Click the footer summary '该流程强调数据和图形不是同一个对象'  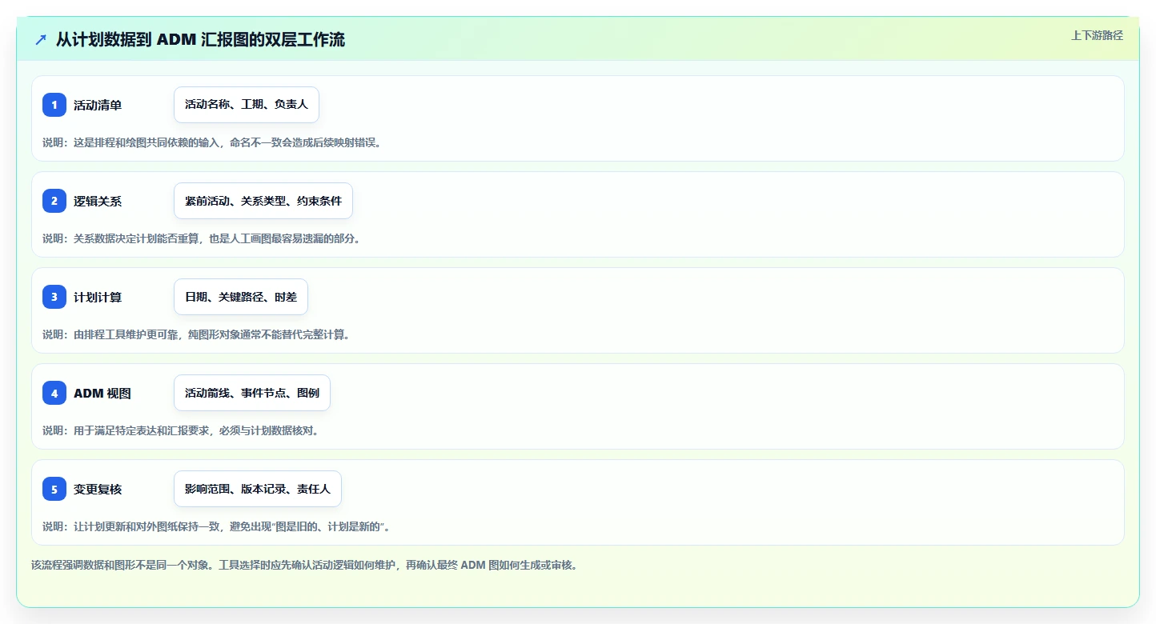[304, 565]
